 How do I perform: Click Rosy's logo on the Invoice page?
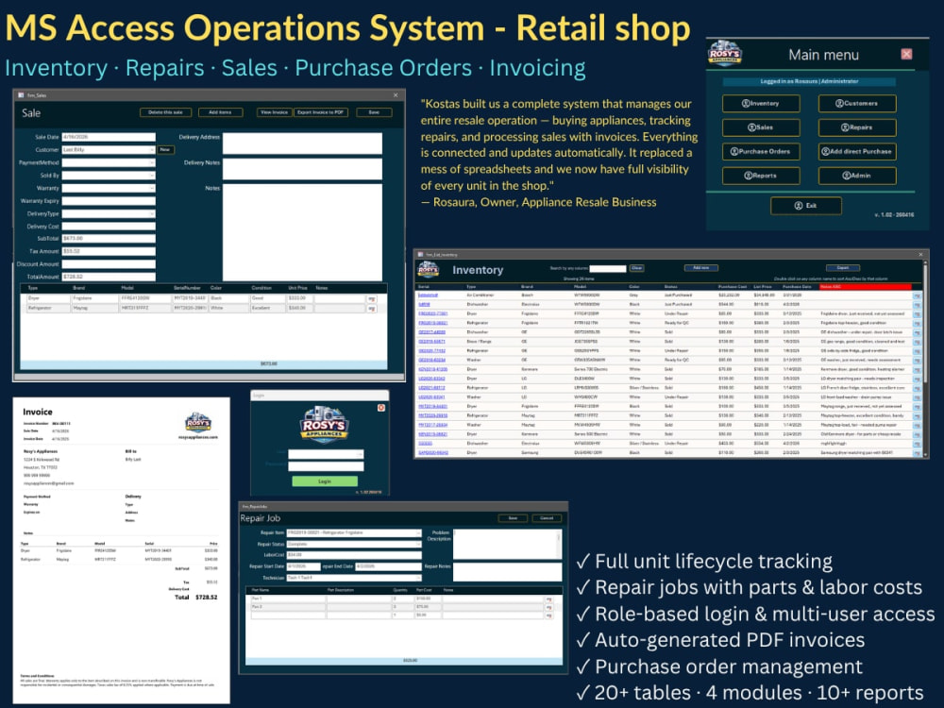tap(198, 422)
